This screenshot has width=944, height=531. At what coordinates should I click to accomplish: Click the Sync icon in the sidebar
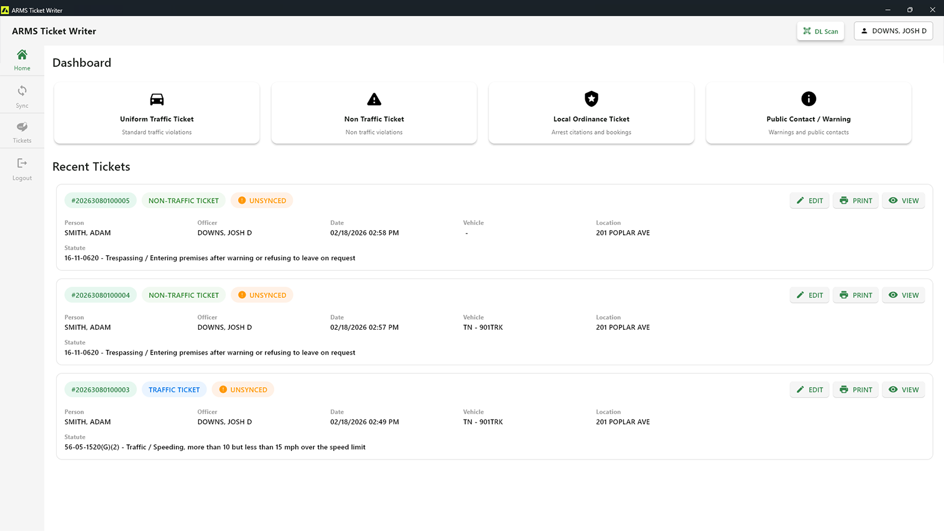(22, 91)
